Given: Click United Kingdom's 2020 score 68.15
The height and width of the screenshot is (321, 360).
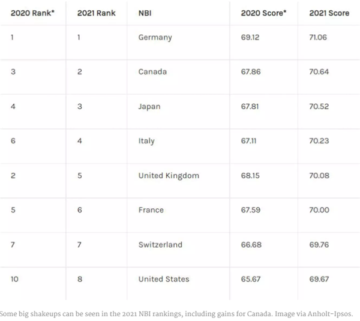Looking at the screenshot, I should [250, 176].
